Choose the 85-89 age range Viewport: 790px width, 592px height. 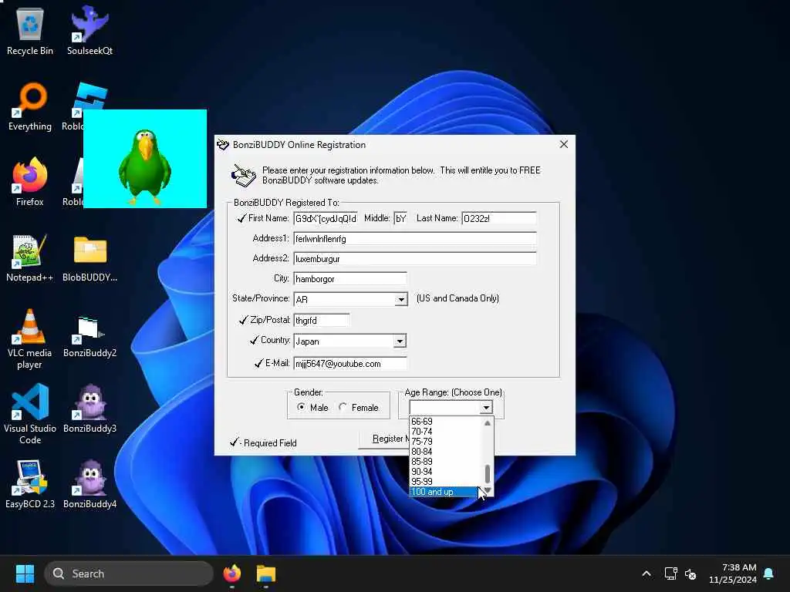point(445,462)
